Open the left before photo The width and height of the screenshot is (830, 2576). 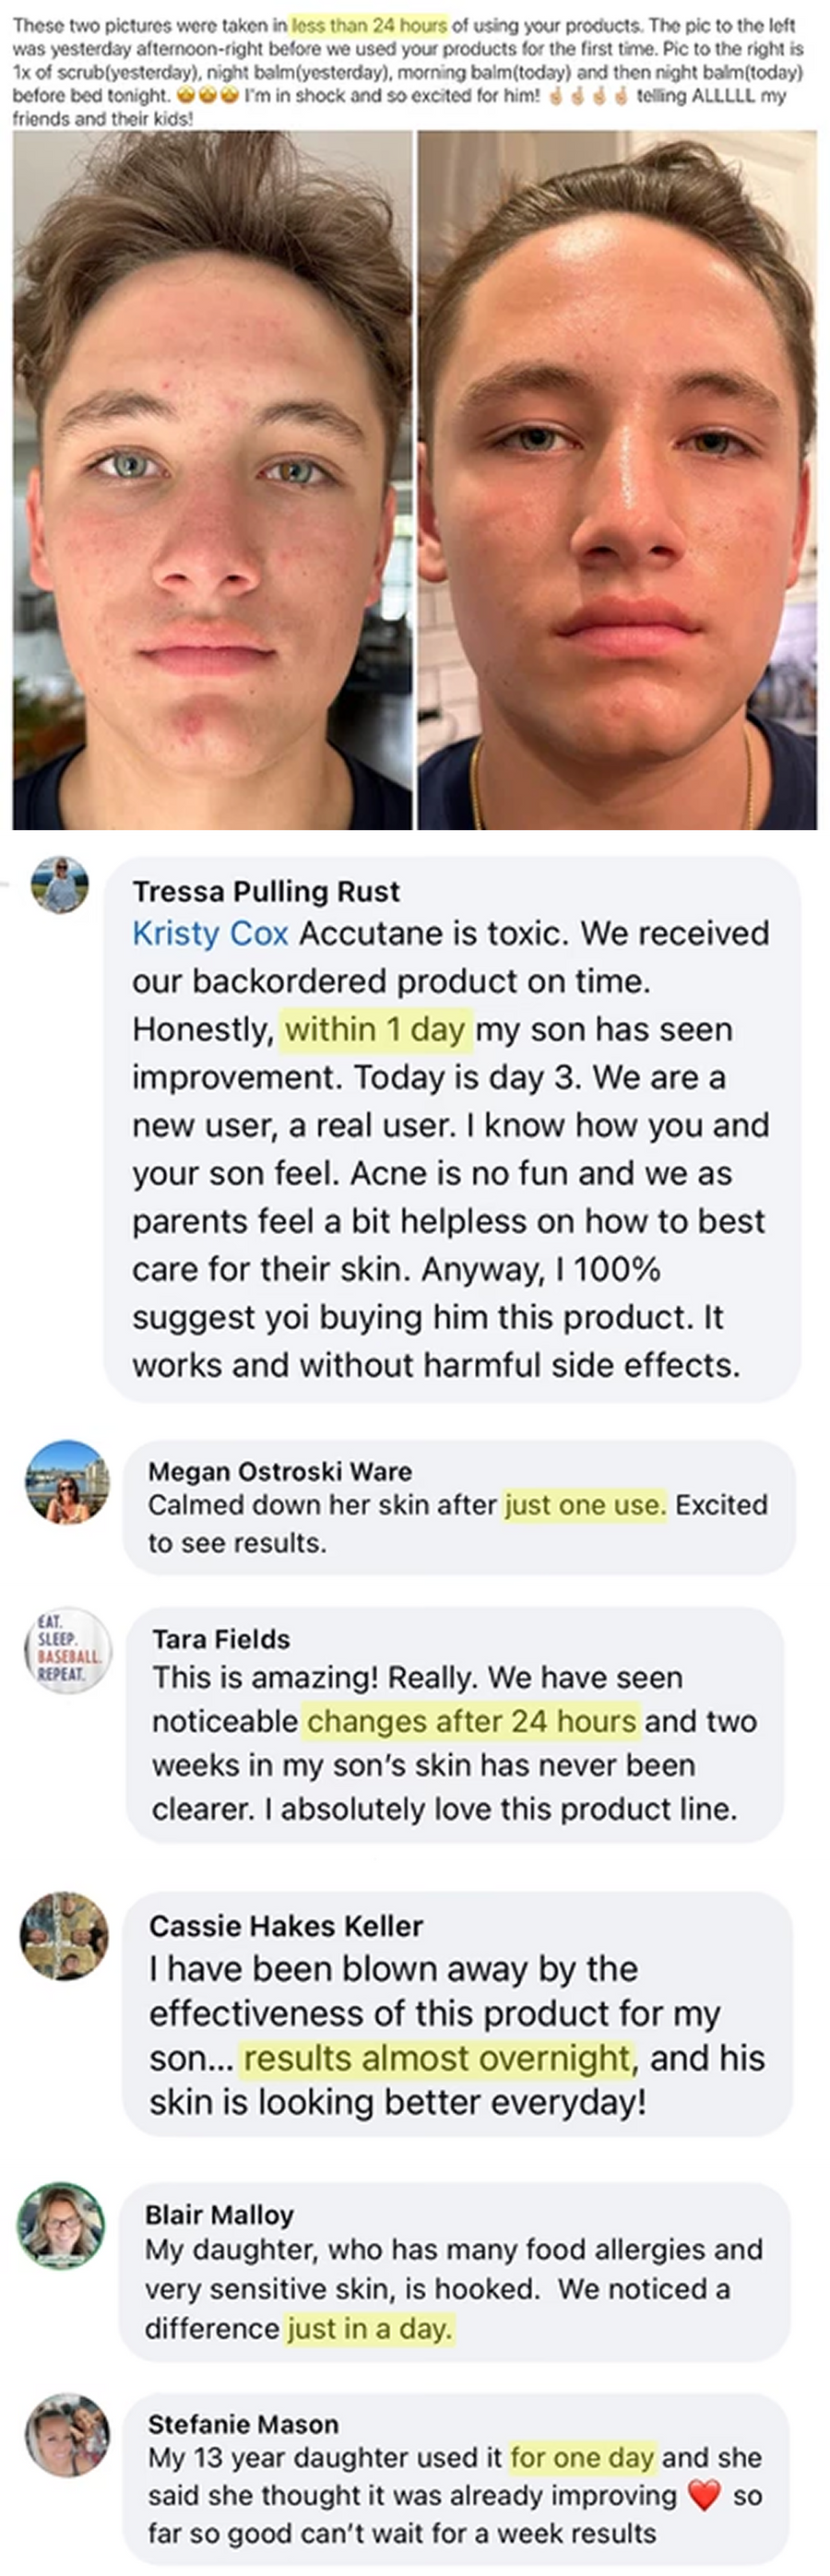tap(212, 481)
